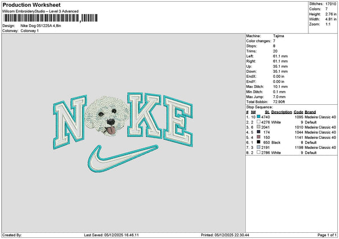Click code 1010 in the stop sequence
339x239 pixels.
pyautogui.click(x=299, y=127)
